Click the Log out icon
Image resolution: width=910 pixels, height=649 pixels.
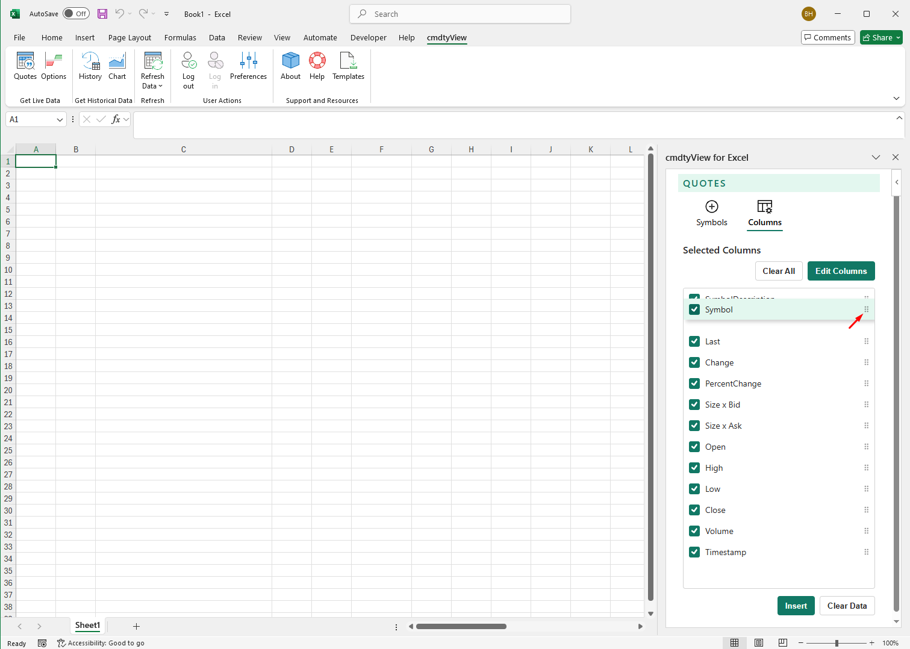coord(189,60)
